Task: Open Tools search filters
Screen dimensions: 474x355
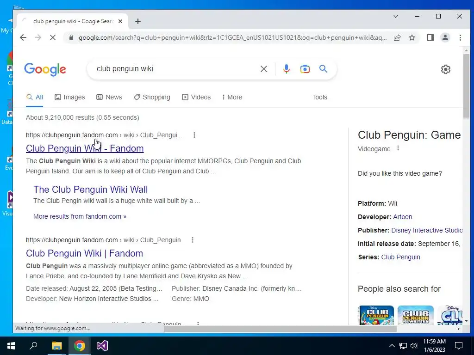Action: [319, 97]
